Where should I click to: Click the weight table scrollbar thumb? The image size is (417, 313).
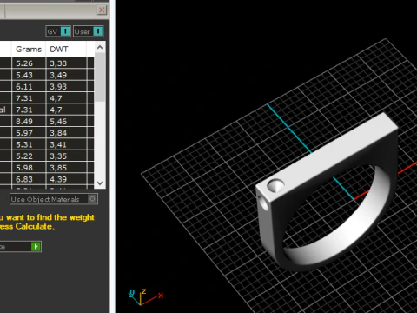tap(100, 77)
